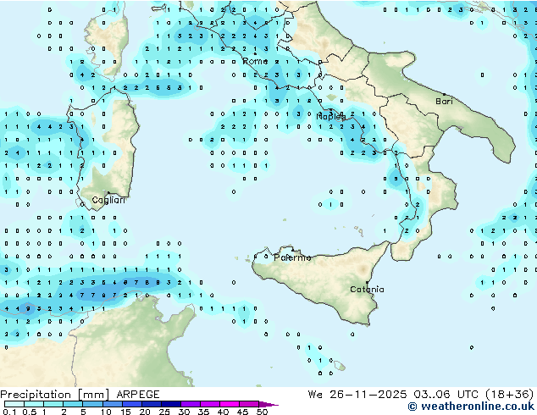
Task: Click the Bari city marker dot
Action: click(444, 94)
